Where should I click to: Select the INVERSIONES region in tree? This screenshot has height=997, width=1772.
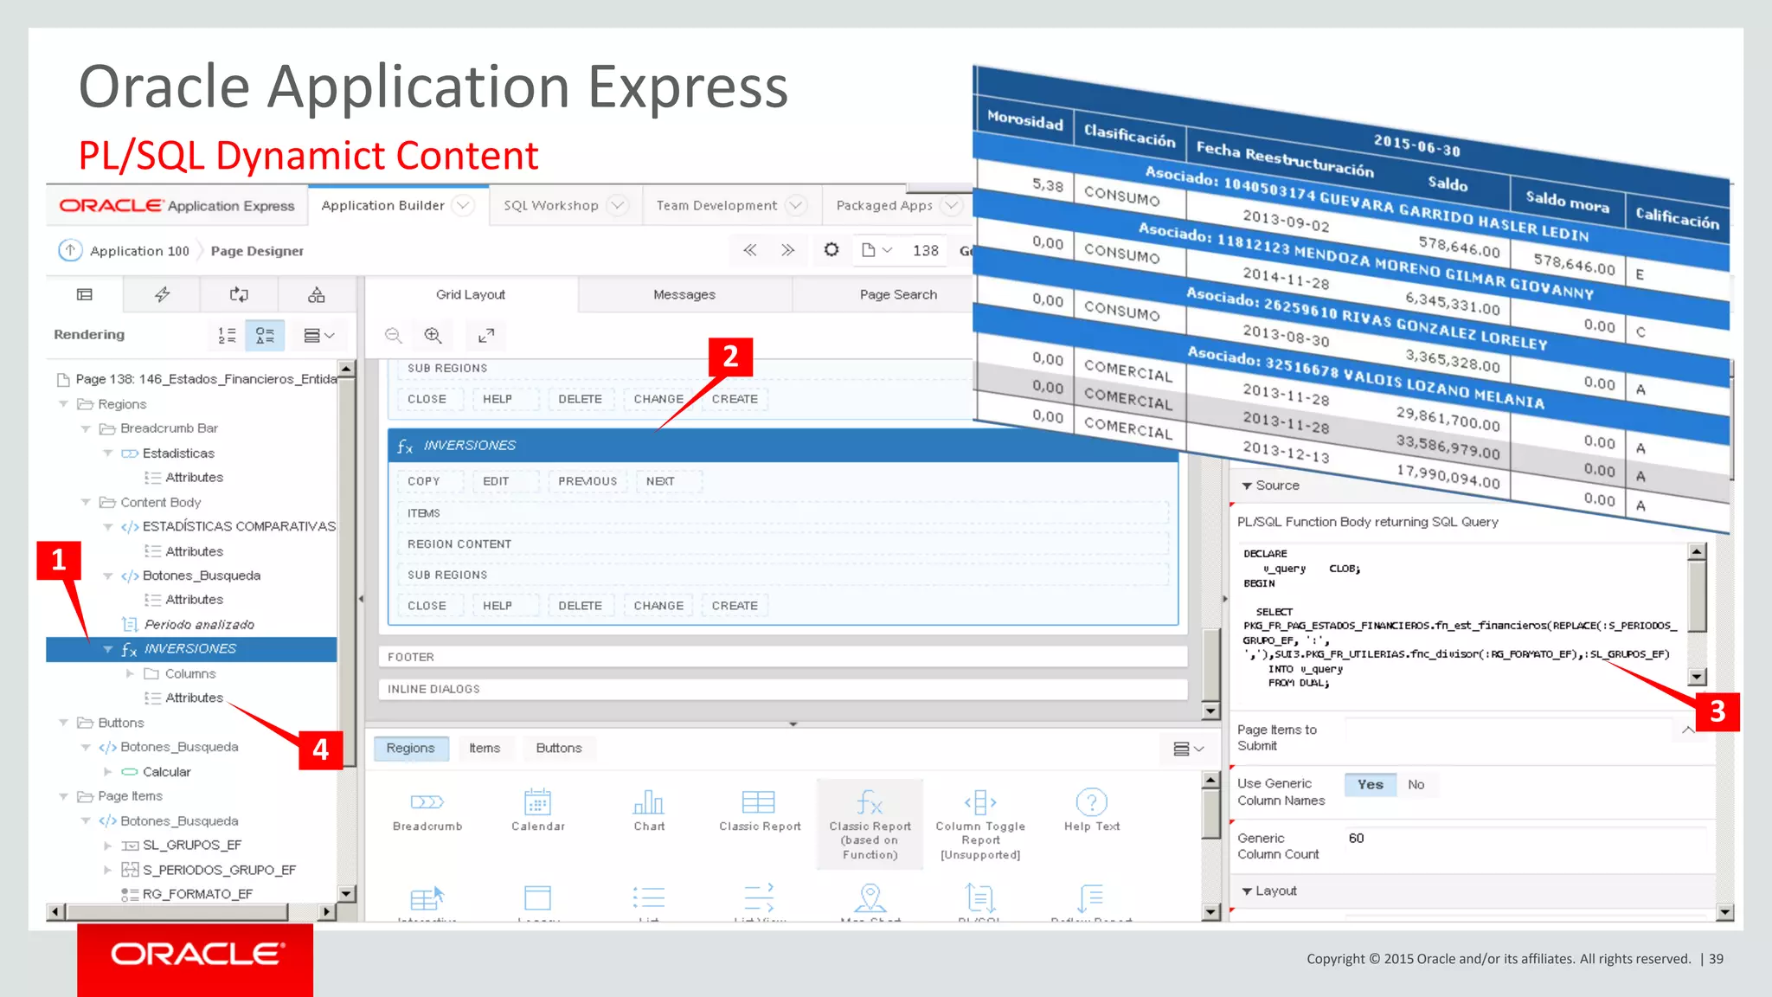click(190, 648)
